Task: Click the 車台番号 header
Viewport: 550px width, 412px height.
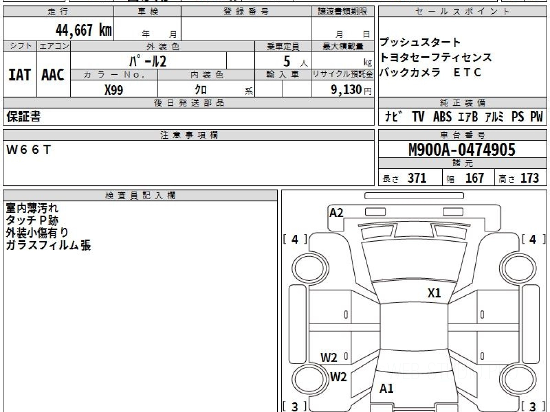Action: click(x=462, y=135)
